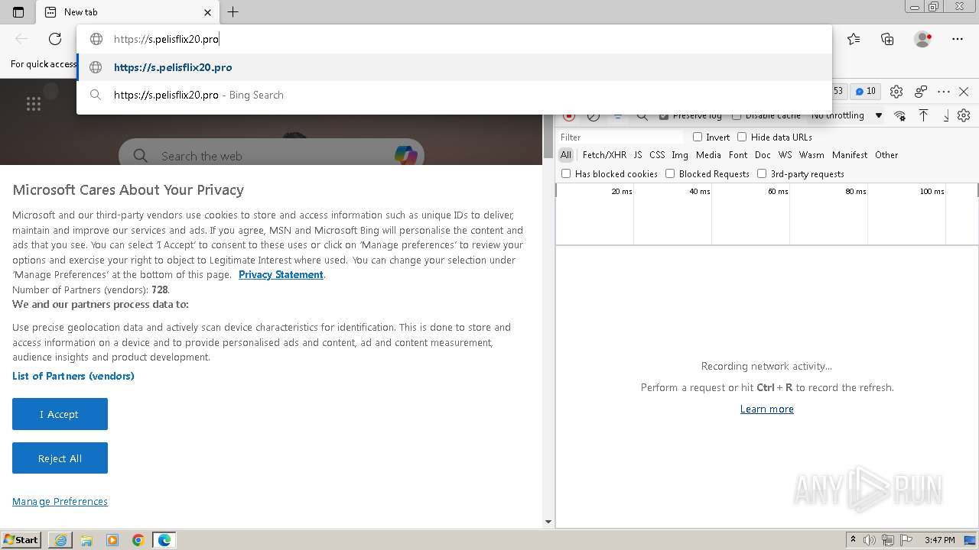Click the clock showing 3:47 PM
The height and width of the screenshot is (550, 979).
(939, 540)
